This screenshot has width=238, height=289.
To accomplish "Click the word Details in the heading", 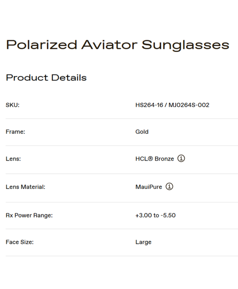I will click(69, 78).
